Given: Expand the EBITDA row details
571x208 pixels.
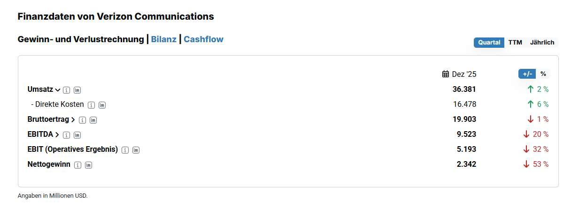Looking at the screenshot, I should click(57, 135).
